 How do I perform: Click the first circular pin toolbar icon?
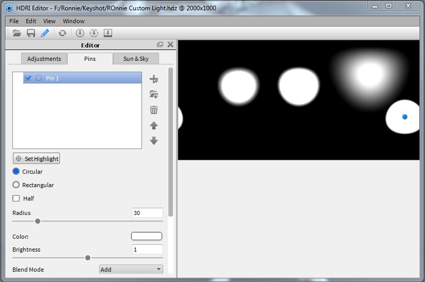(x=80, y=33)
